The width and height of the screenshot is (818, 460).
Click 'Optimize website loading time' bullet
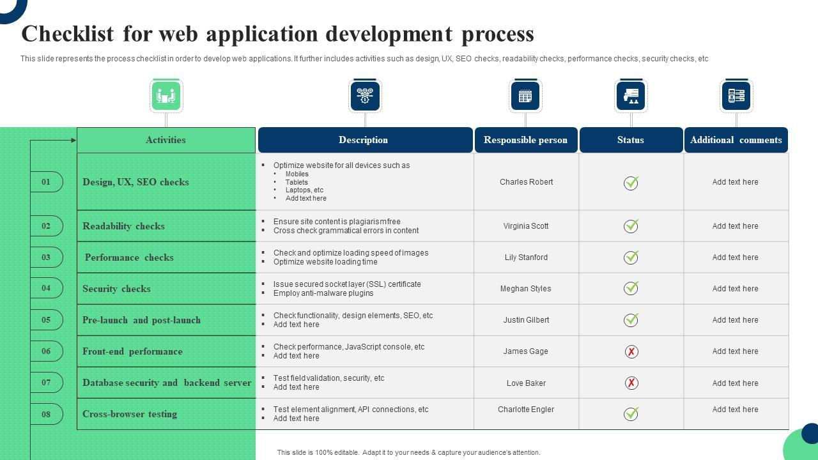[x=325, y=262]
